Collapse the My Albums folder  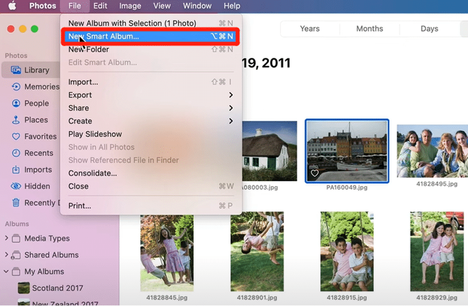tap(6, 271)
